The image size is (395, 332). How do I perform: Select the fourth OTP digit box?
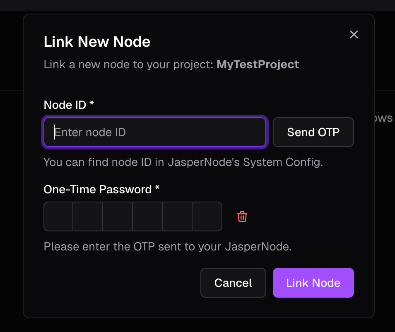(x=148, y=217)
